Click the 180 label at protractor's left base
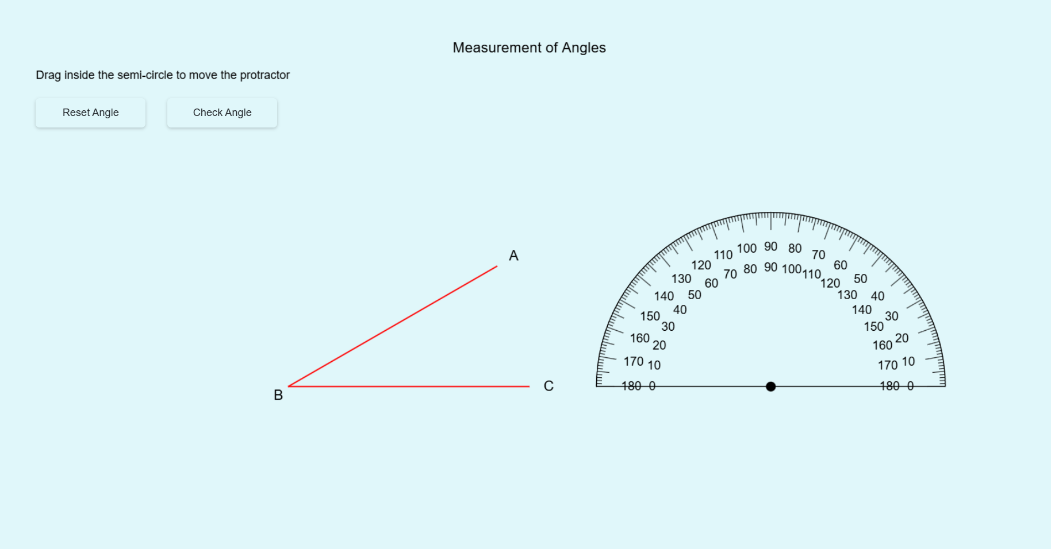The width and height of the screenshot is (1051, 549). coord(631,386)
